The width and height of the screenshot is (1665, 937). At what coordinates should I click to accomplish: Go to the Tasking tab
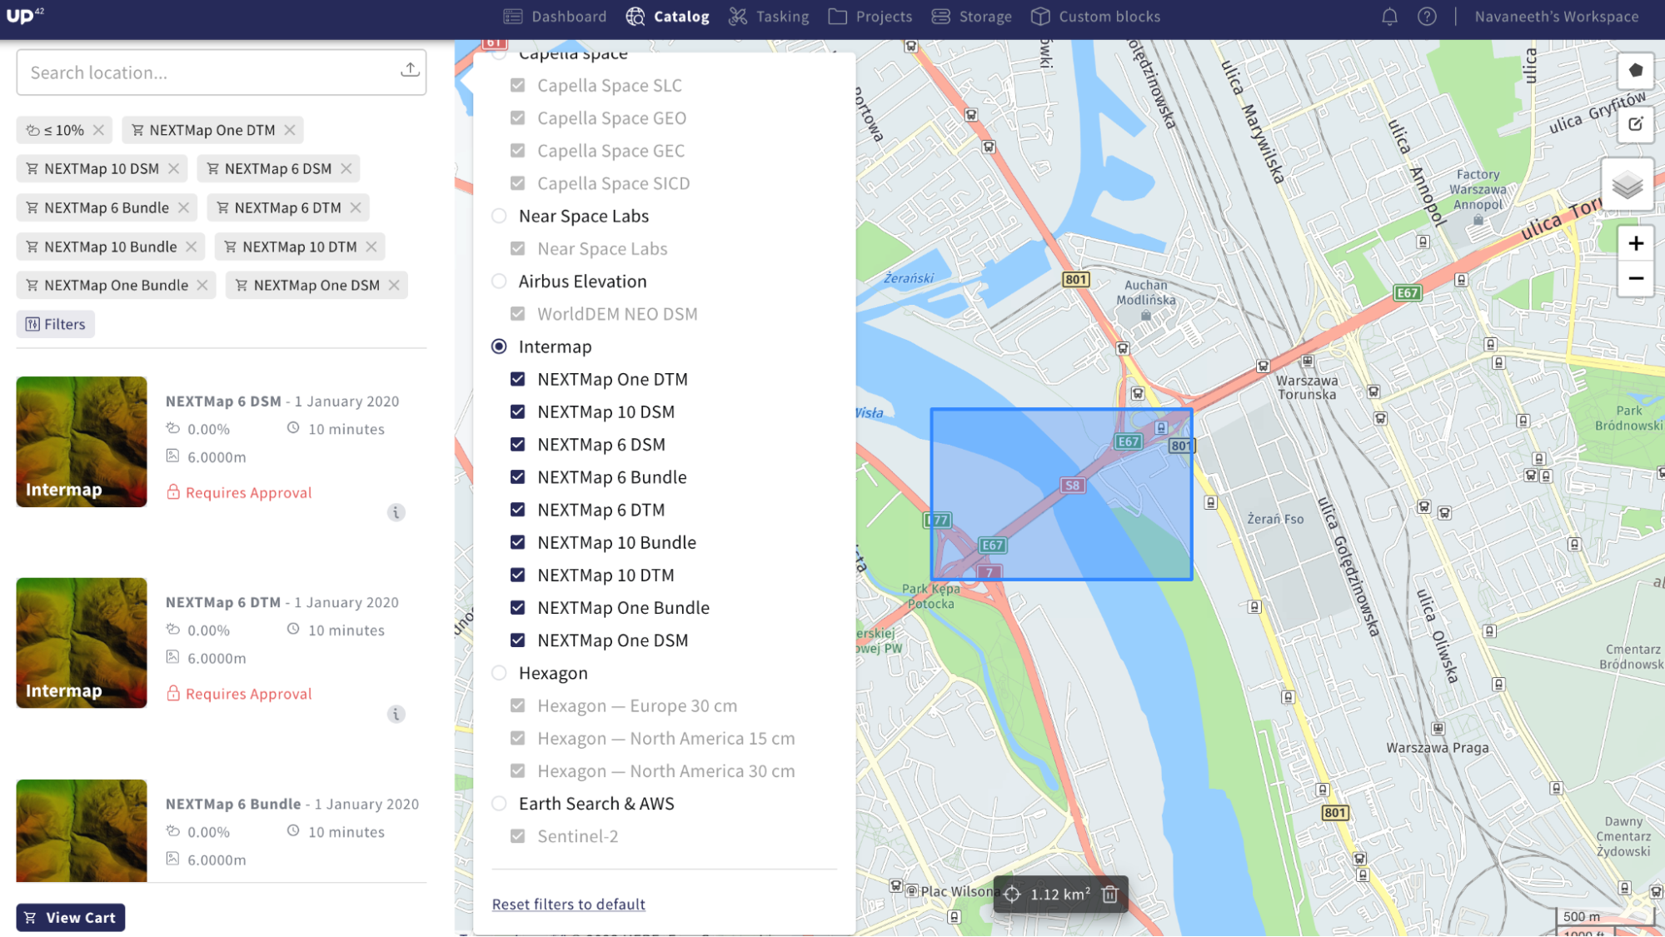(769, 17)
